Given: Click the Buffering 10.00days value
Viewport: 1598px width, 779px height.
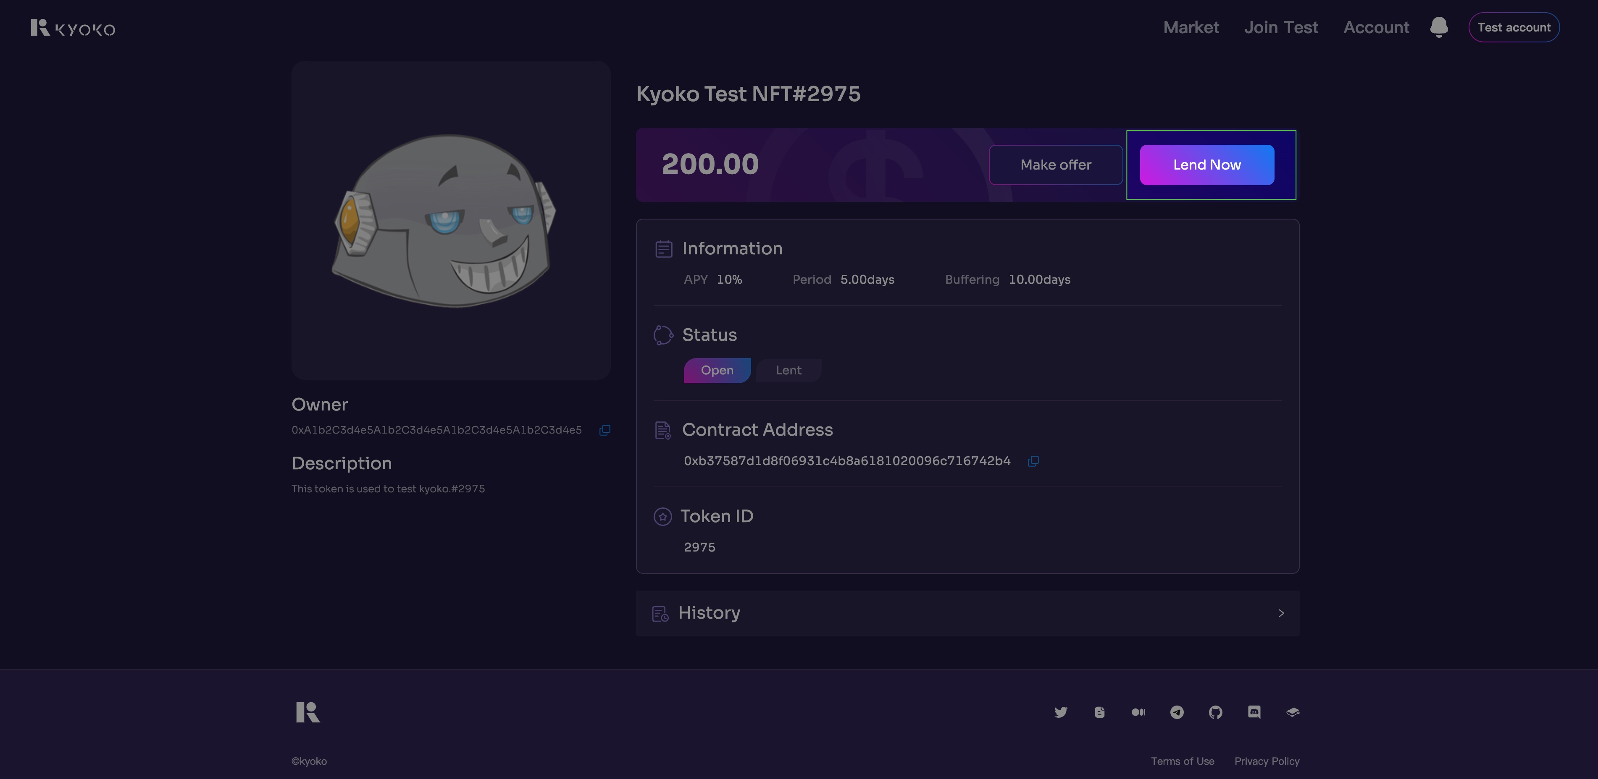Looking at the screenshot, I should tap(1039, 280).
